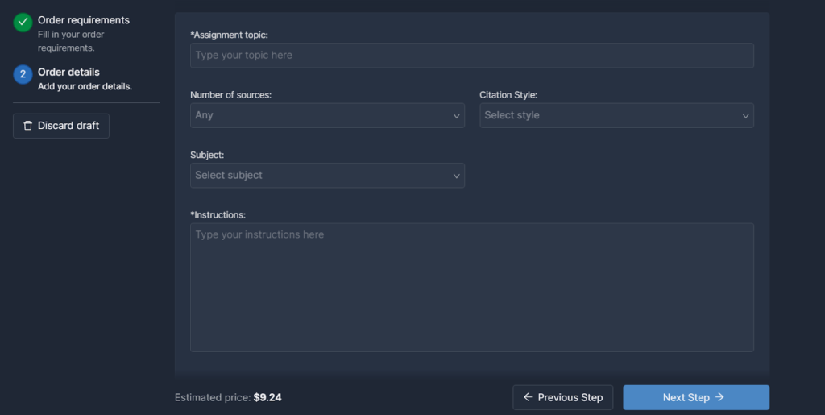Click the Discard draft button text
This screenshot has width=825, height=415.
coord(68,126)
